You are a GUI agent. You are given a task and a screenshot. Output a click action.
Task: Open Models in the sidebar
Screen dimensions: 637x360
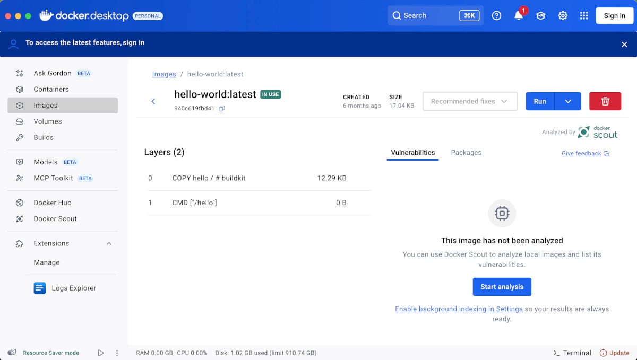tap(63, 162)
